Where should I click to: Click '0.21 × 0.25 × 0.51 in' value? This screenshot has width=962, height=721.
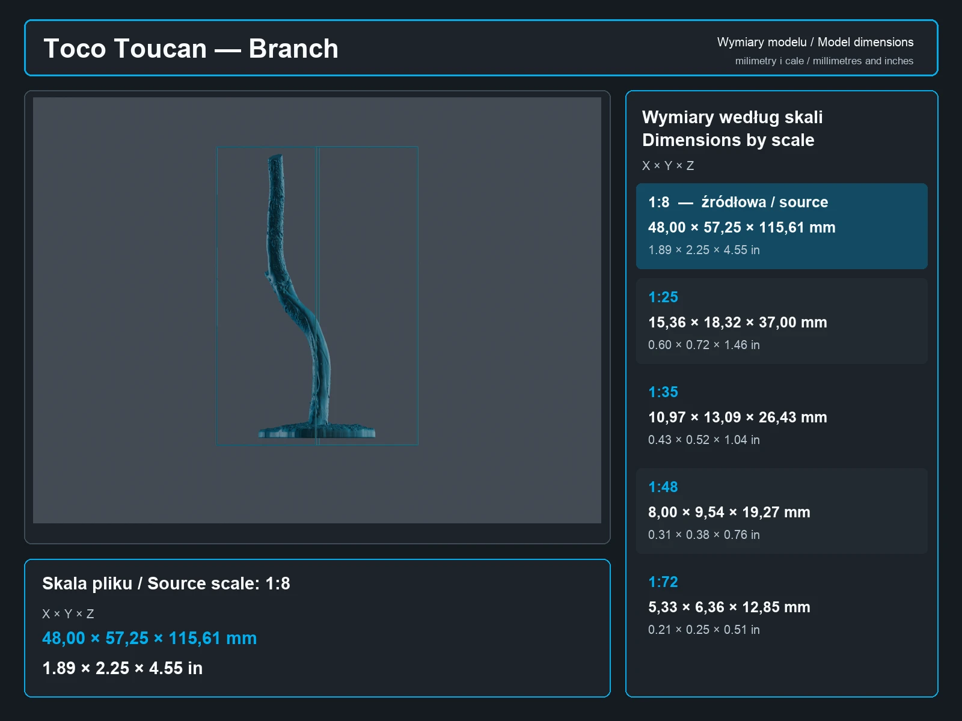click(703, 630)
